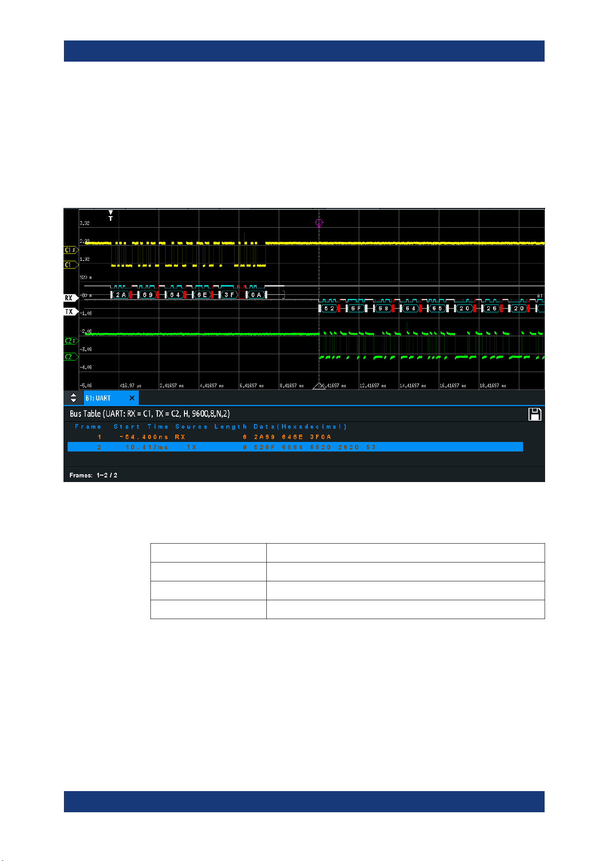Click the 18.41697 ms time axis label
Viewport: 609px width, 861px height.
click(493, 386)
